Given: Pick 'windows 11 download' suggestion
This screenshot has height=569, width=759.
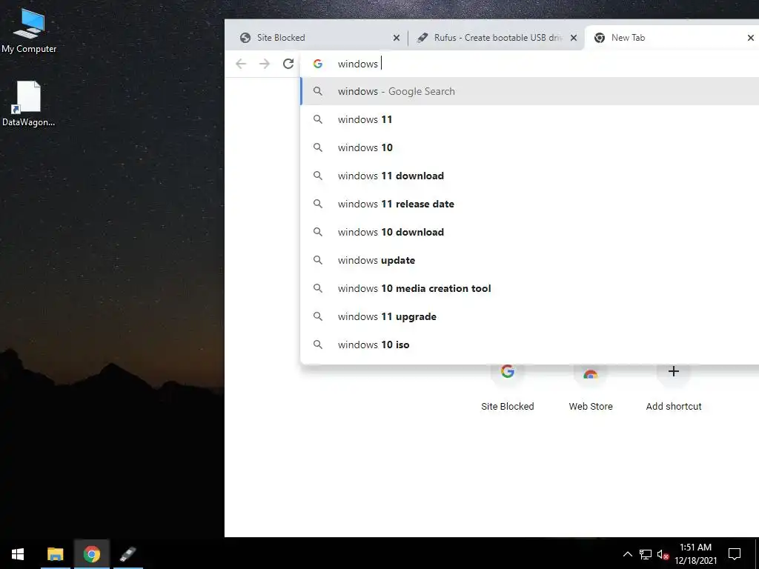Looking at the screenshot, I should 529,176.
